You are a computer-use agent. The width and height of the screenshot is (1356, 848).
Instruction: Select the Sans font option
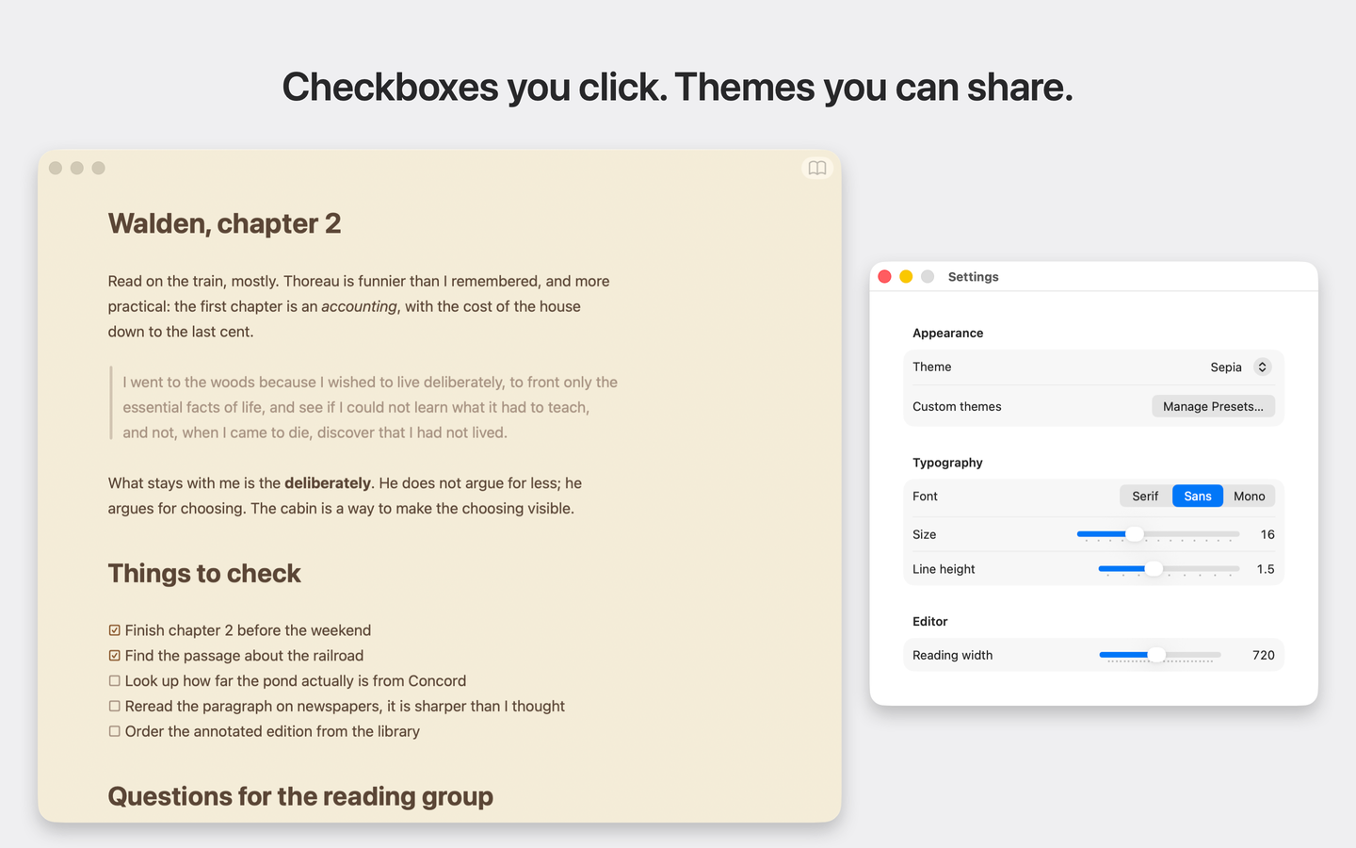pyautogui.click(x=1198, y=497)
